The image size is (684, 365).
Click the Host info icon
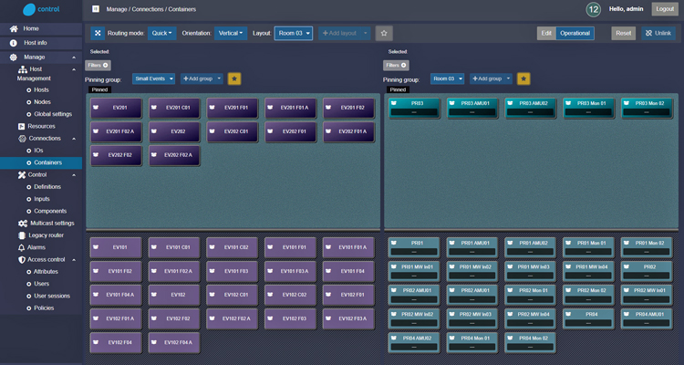click(14, 43)
